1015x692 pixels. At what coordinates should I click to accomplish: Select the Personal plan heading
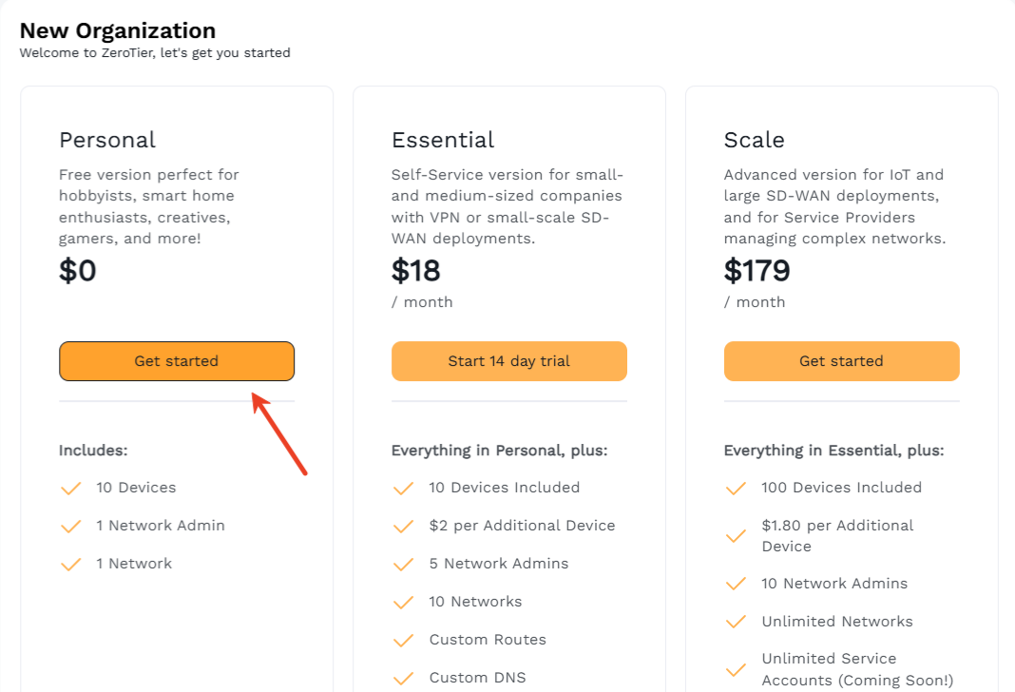pyautogui.click(x=107, y=141)
